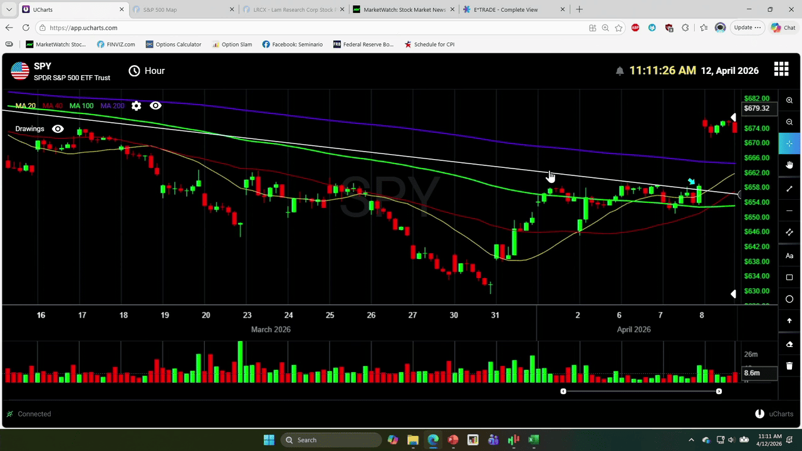Select the horizontal line tool
Screen dimensions: 802x451
789,210
